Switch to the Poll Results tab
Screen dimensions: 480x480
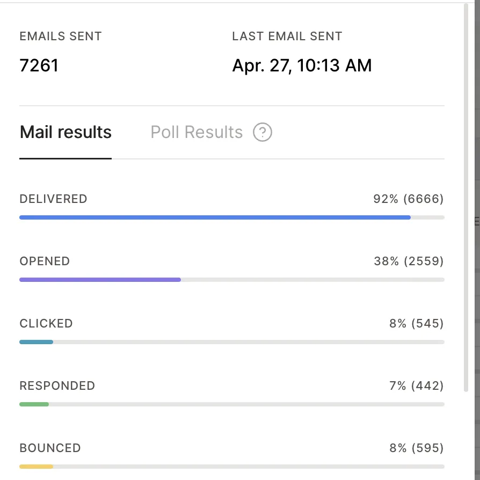(x=197, y=132)
